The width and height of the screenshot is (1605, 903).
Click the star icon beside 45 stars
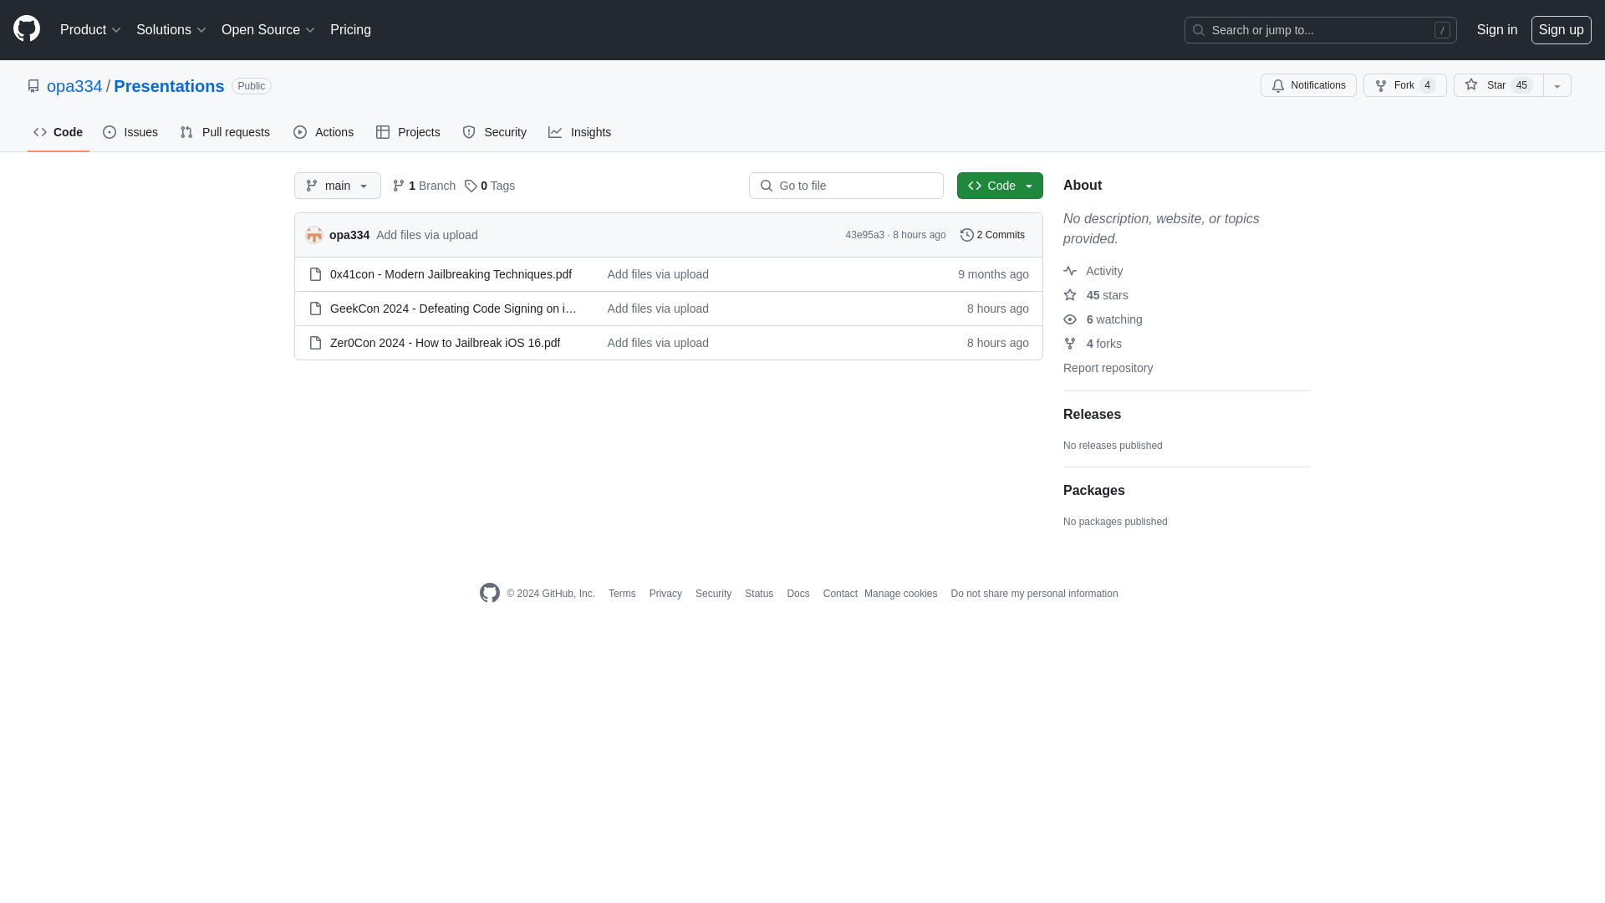pos(1070,295)
